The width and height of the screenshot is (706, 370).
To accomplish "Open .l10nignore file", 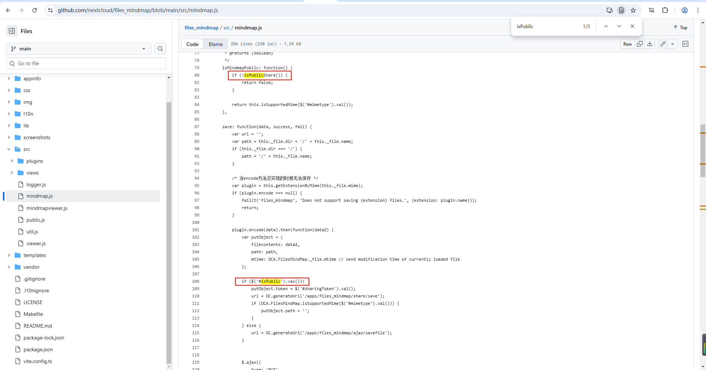I will [x=36, y=290].
